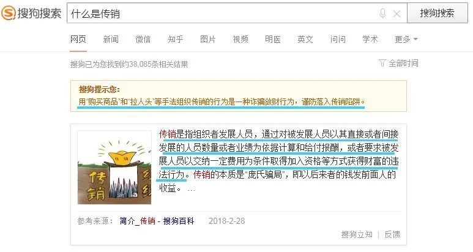
Task: Click the Sogou logo icon
Action: click(8, 13)
